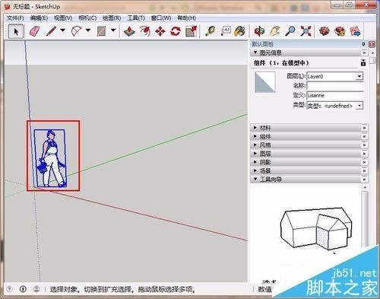The width and height of the screenshot is (380, 299).
Task: Choose the Offset tool
Action: [x=145, y=31]
